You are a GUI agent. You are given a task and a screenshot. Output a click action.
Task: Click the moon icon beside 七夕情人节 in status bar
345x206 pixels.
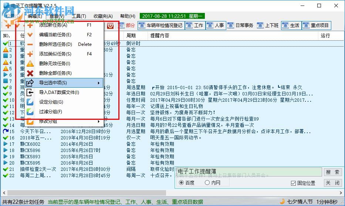282,202
